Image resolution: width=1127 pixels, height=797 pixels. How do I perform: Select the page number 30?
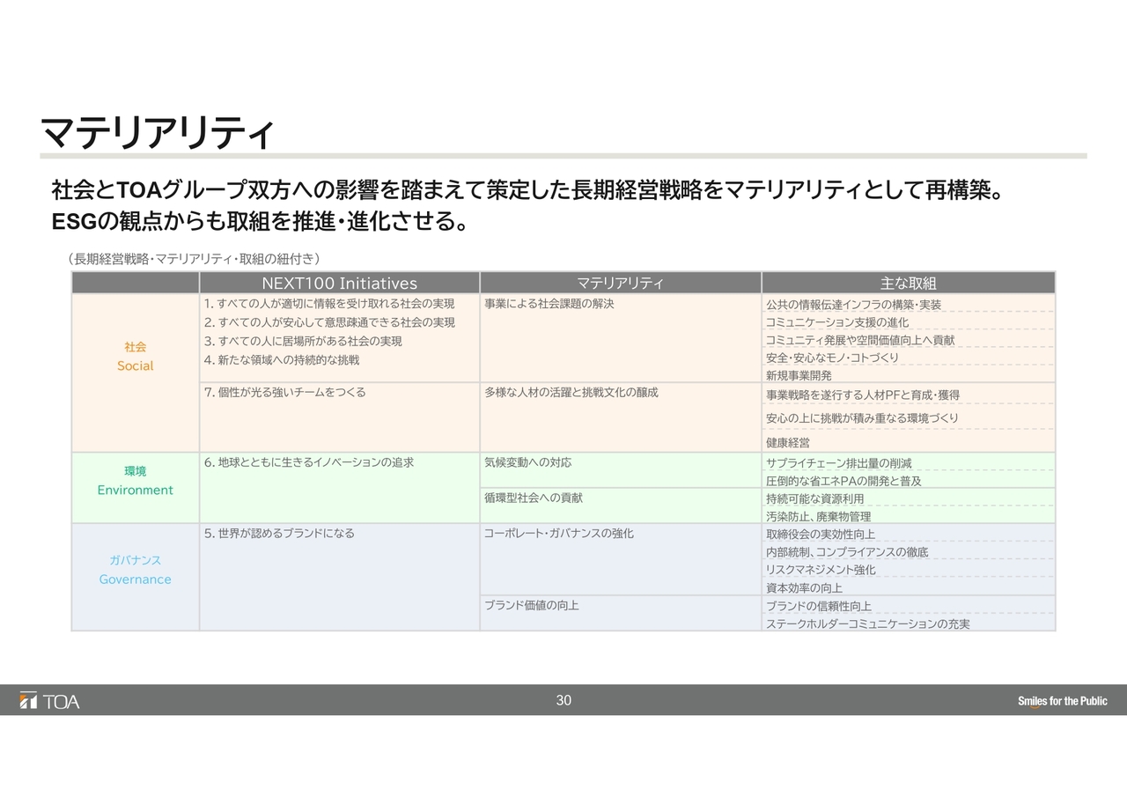point(563,700)
